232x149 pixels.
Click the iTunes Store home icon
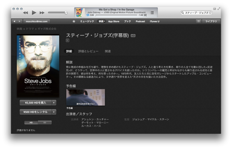tap(74, 21)
